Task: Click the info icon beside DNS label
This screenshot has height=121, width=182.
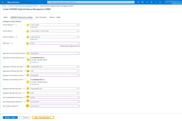Action: [x=12, y=43]
